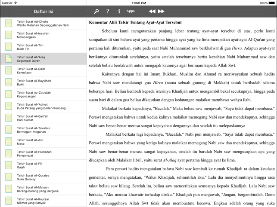Tap the Wi-Fi icon in status bar
Viewport: 277px width, 207px height.
tap(16, 3)
